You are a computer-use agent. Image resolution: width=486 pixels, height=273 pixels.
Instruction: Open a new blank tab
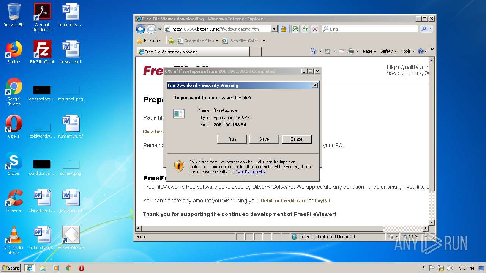256,52
